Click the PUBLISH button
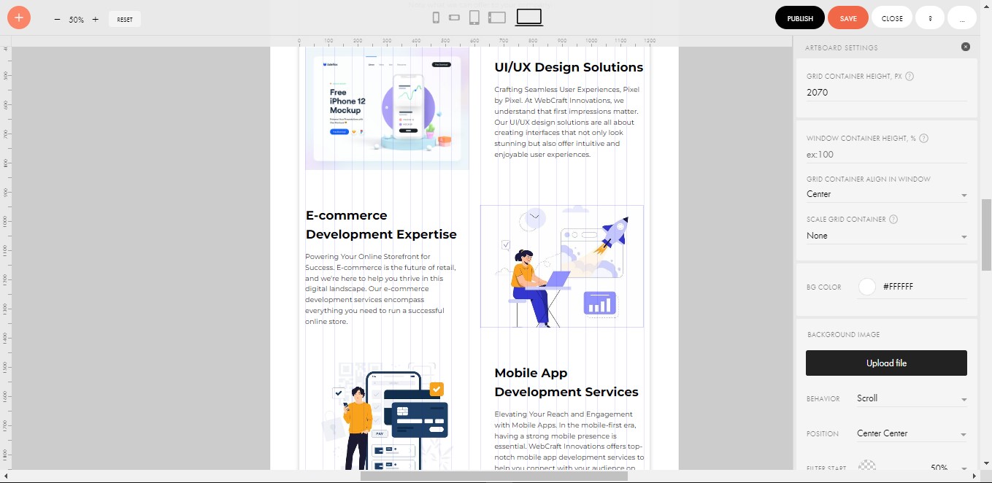 click(800, 18)
